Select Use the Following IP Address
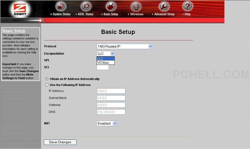The image size is (250, 149). [47, 85]
